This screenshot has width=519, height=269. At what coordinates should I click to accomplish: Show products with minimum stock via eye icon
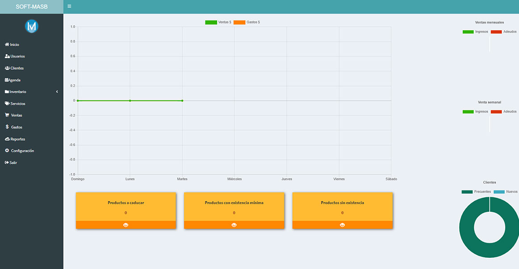click(234, 225)
